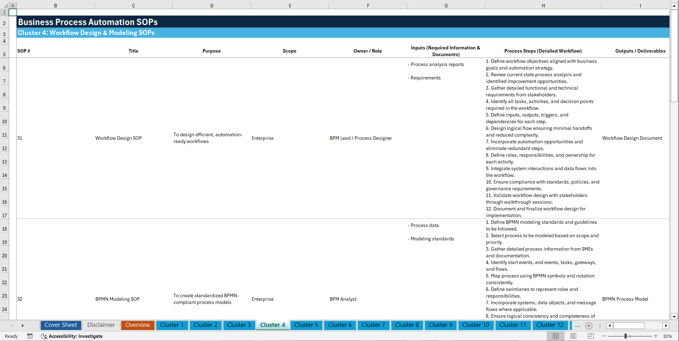Click the zoom slider handle
Image resolution: width=679 pixels, height=341 pixels.
point(626,336)
